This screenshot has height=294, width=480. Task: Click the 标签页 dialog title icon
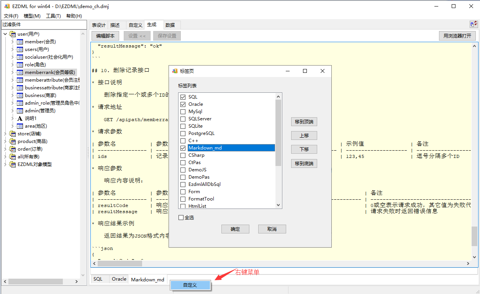(x=175, y=71)
